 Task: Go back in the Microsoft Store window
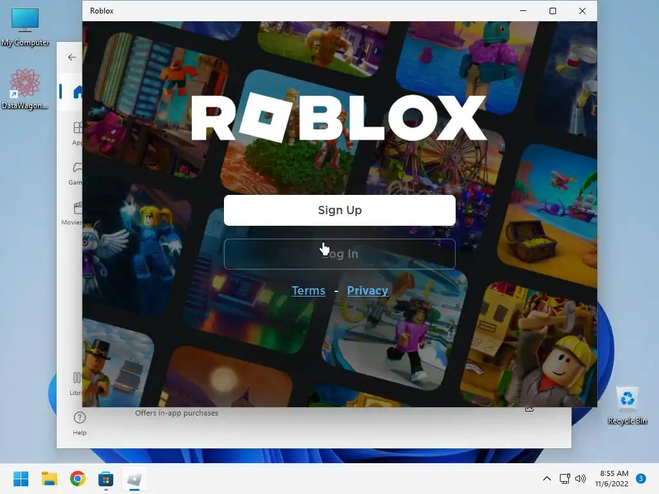[72, 57]
